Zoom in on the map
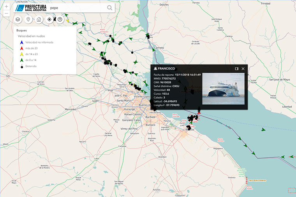Image resolution: width=296 pixels, height=197 pixels. pos(7,7)
